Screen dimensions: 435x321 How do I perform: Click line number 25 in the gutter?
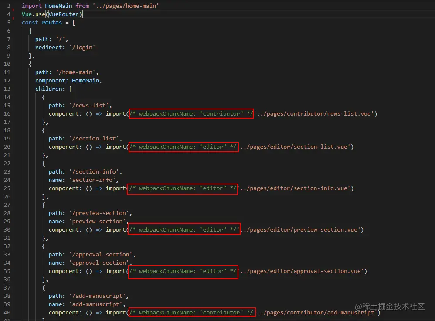point(7,188)
